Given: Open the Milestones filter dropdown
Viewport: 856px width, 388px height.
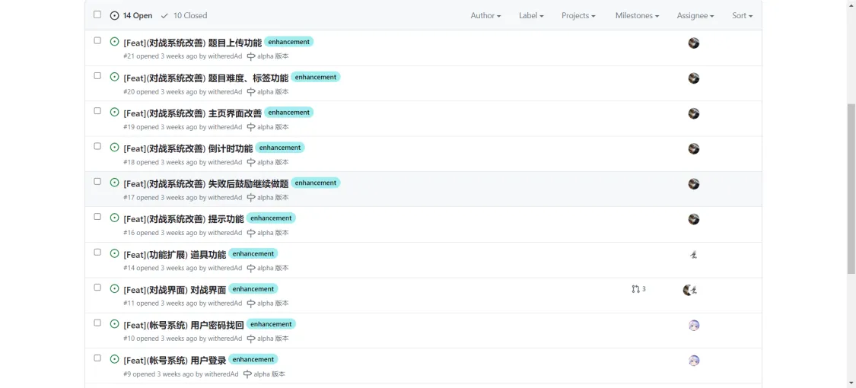Looking at the screenshot, I should click(x=637, y=16).
